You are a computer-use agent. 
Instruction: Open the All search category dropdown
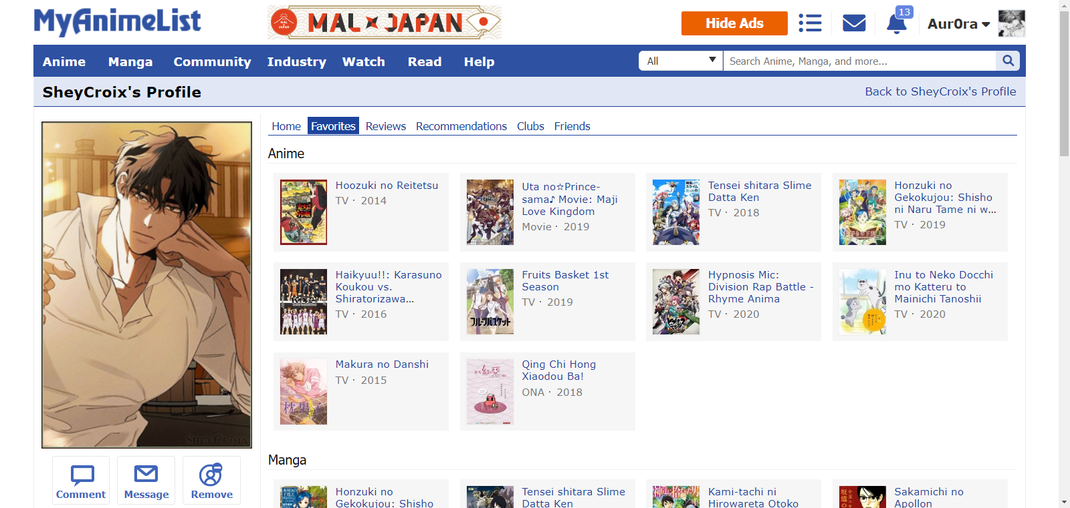pos(681,61)
